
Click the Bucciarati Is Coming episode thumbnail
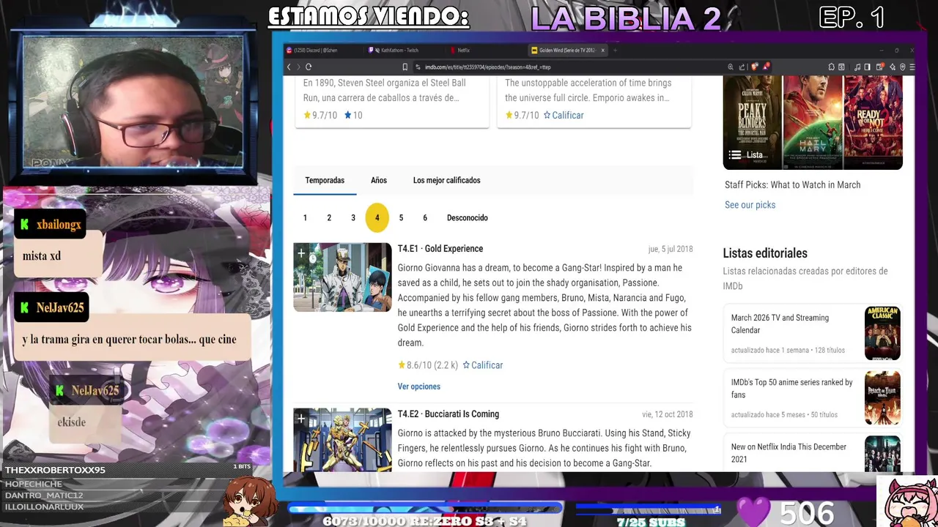343,440
